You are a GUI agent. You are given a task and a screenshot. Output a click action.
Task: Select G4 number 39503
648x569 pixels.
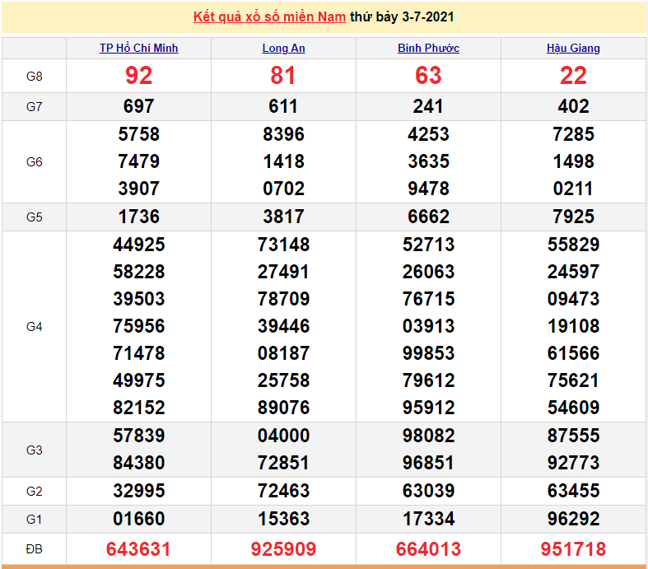click(139, 299)
